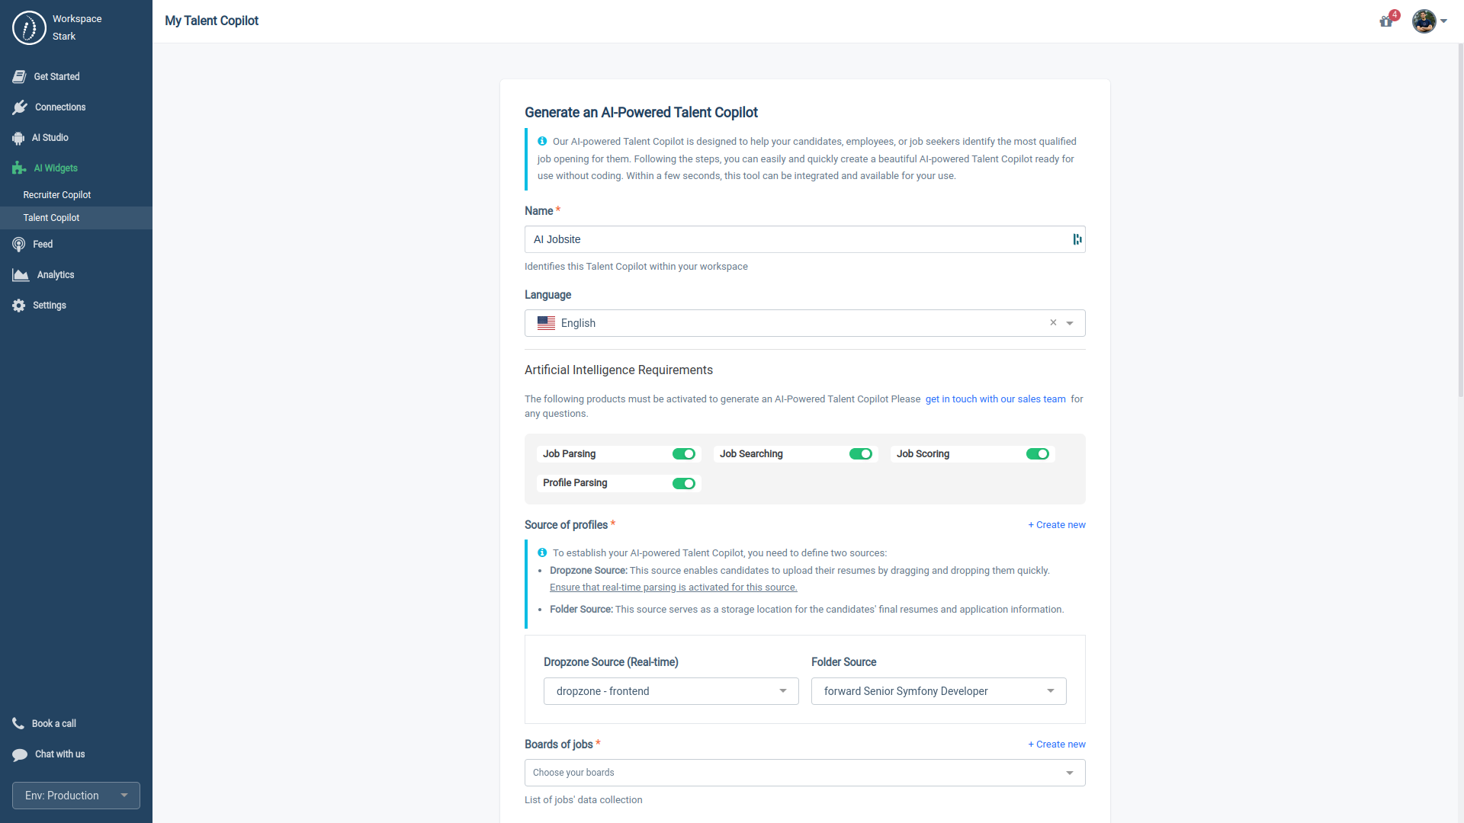Click the Book a call phone icon
The width and height of the screenshot is (1464, 823).
19,723
